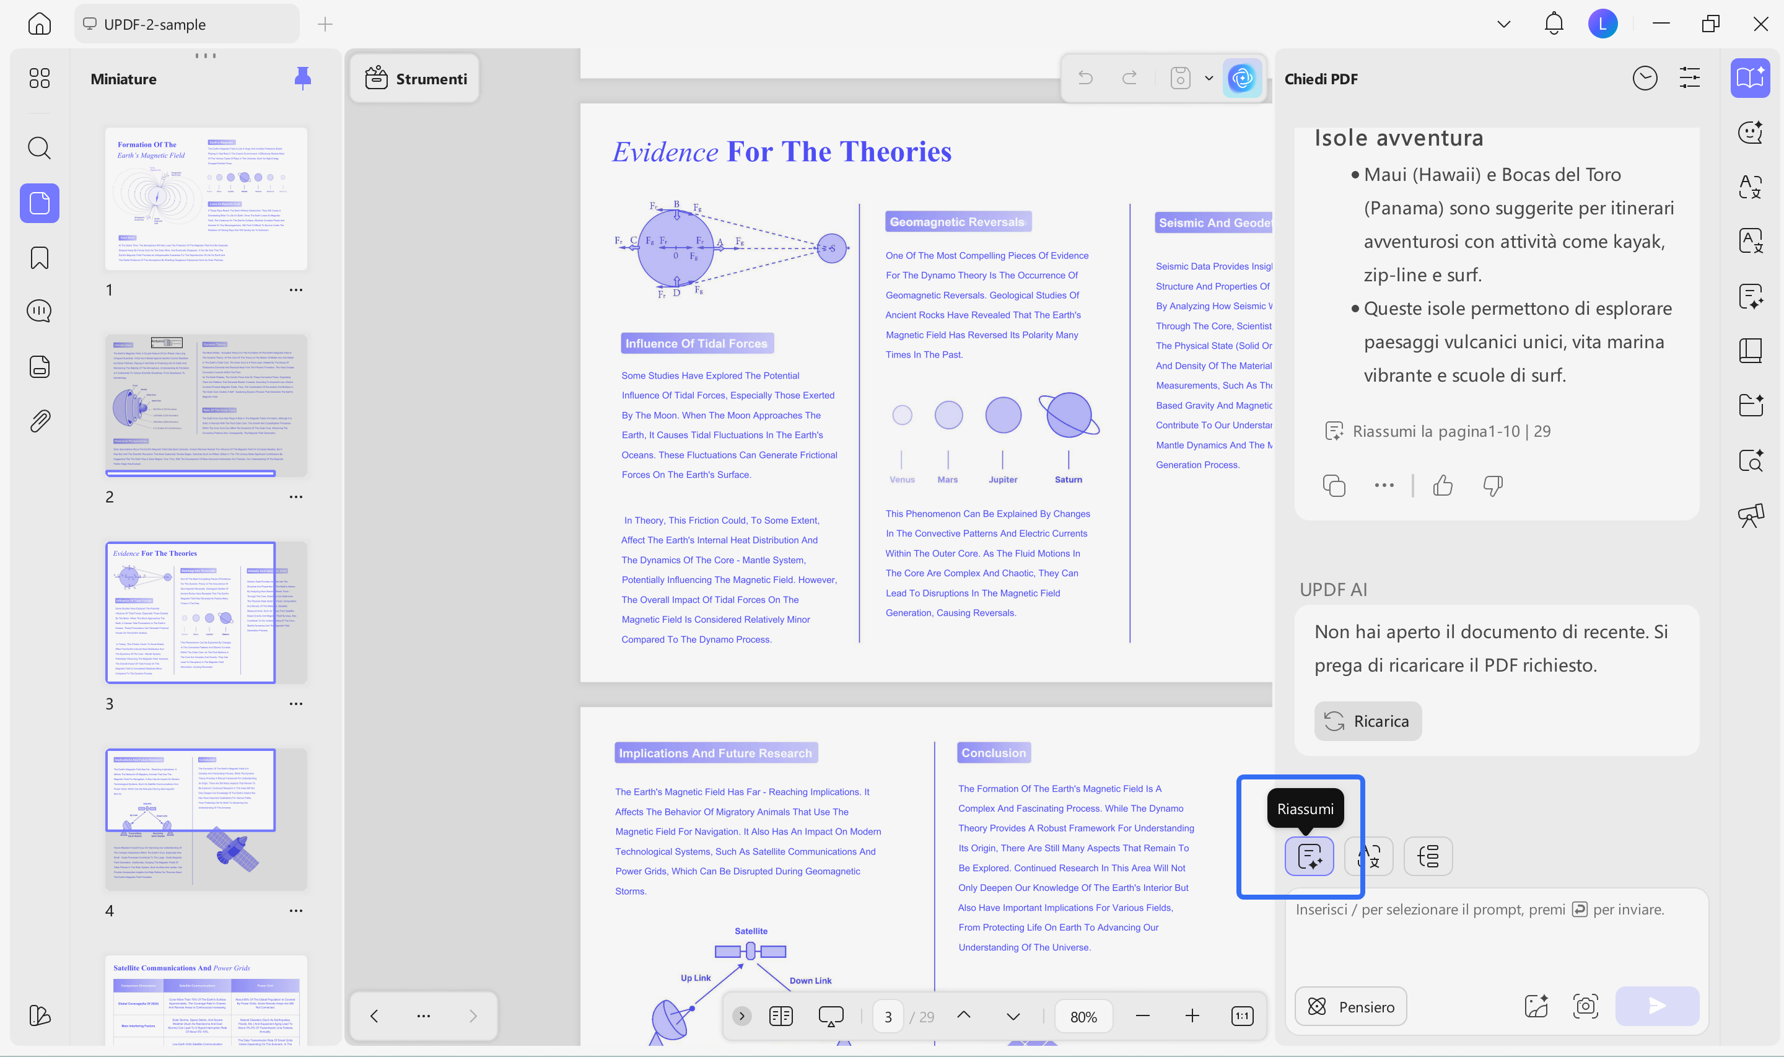Toggle the Pensiero thinking mode
This screenshot has width=1784, height=1057.
[1350, 1006]
